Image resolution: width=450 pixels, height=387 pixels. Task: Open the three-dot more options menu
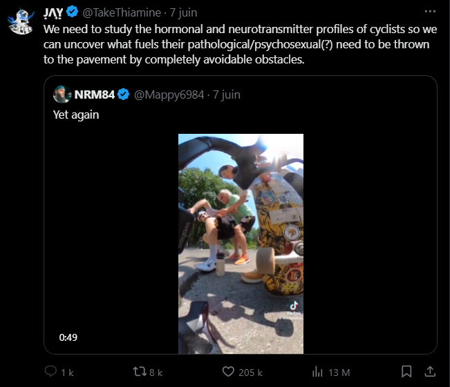tap(430, 12)
